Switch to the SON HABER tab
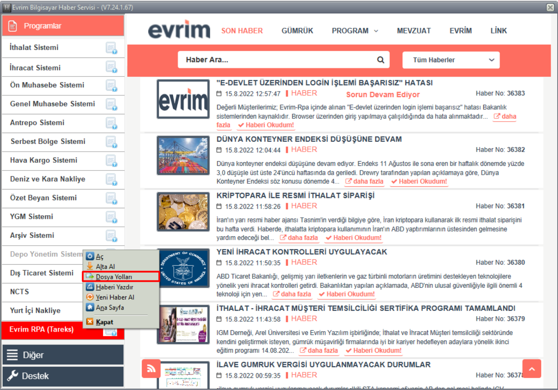This screenshot has height=390, width=558. (x=242, y=31)
